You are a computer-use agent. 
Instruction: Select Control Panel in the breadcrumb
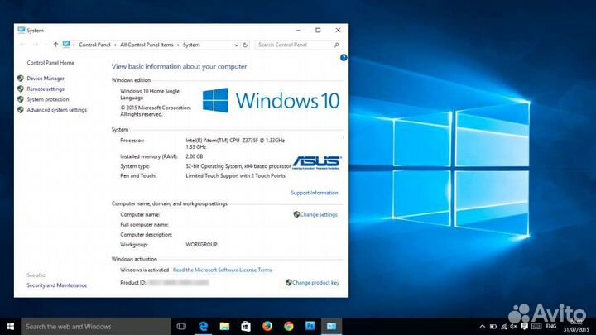tap(94, 45)
